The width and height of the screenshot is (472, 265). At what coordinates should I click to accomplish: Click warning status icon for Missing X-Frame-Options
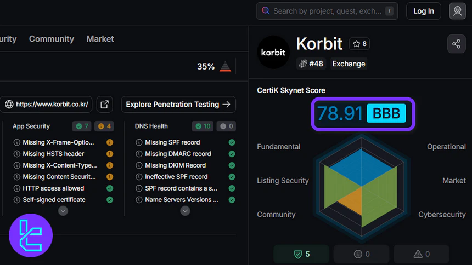tap(110, 142)
